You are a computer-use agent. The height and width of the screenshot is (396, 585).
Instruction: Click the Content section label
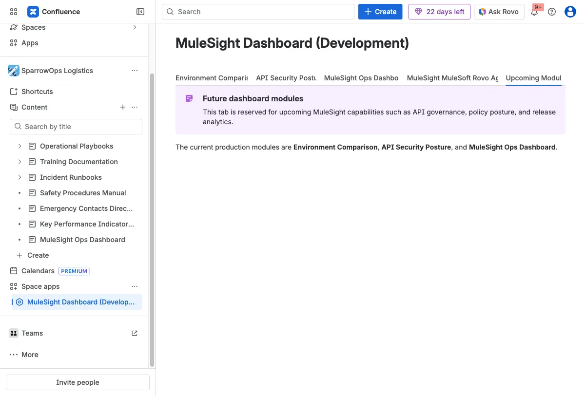click(x=35, y=107)
